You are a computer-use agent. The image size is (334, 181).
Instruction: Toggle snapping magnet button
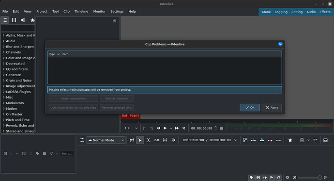click(x=279, y=178)
